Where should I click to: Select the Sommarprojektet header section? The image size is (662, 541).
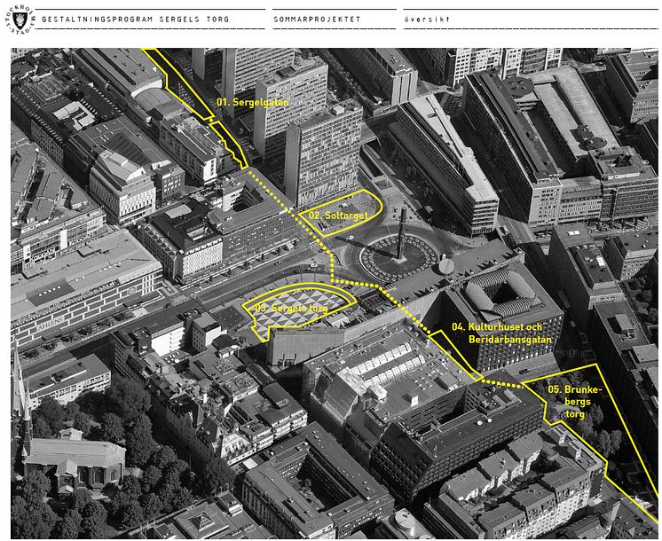click(x=317, y=18)
